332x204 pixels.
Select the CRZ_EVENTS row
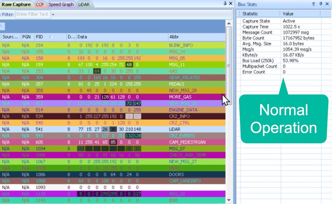click(113, 136)
